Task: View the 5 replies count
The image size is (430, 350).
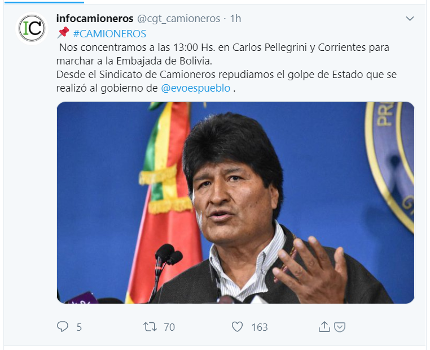Action: coord(79,327)
